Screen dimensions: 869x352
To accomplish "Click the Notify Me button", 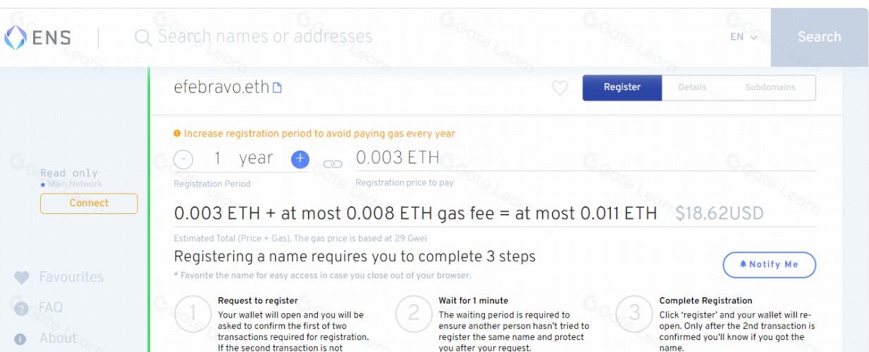I will coord(770,265).
